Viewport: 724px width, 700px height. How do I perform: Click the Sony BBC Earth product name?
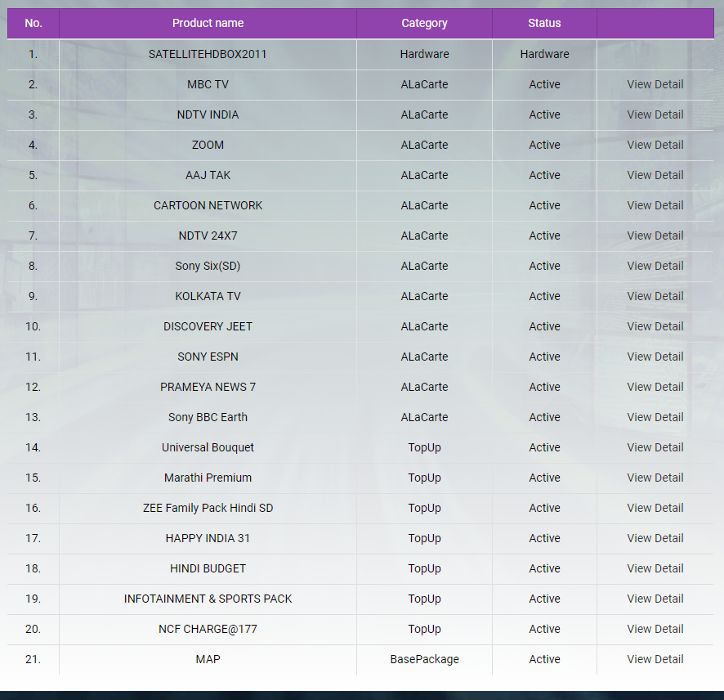(208, 417)
